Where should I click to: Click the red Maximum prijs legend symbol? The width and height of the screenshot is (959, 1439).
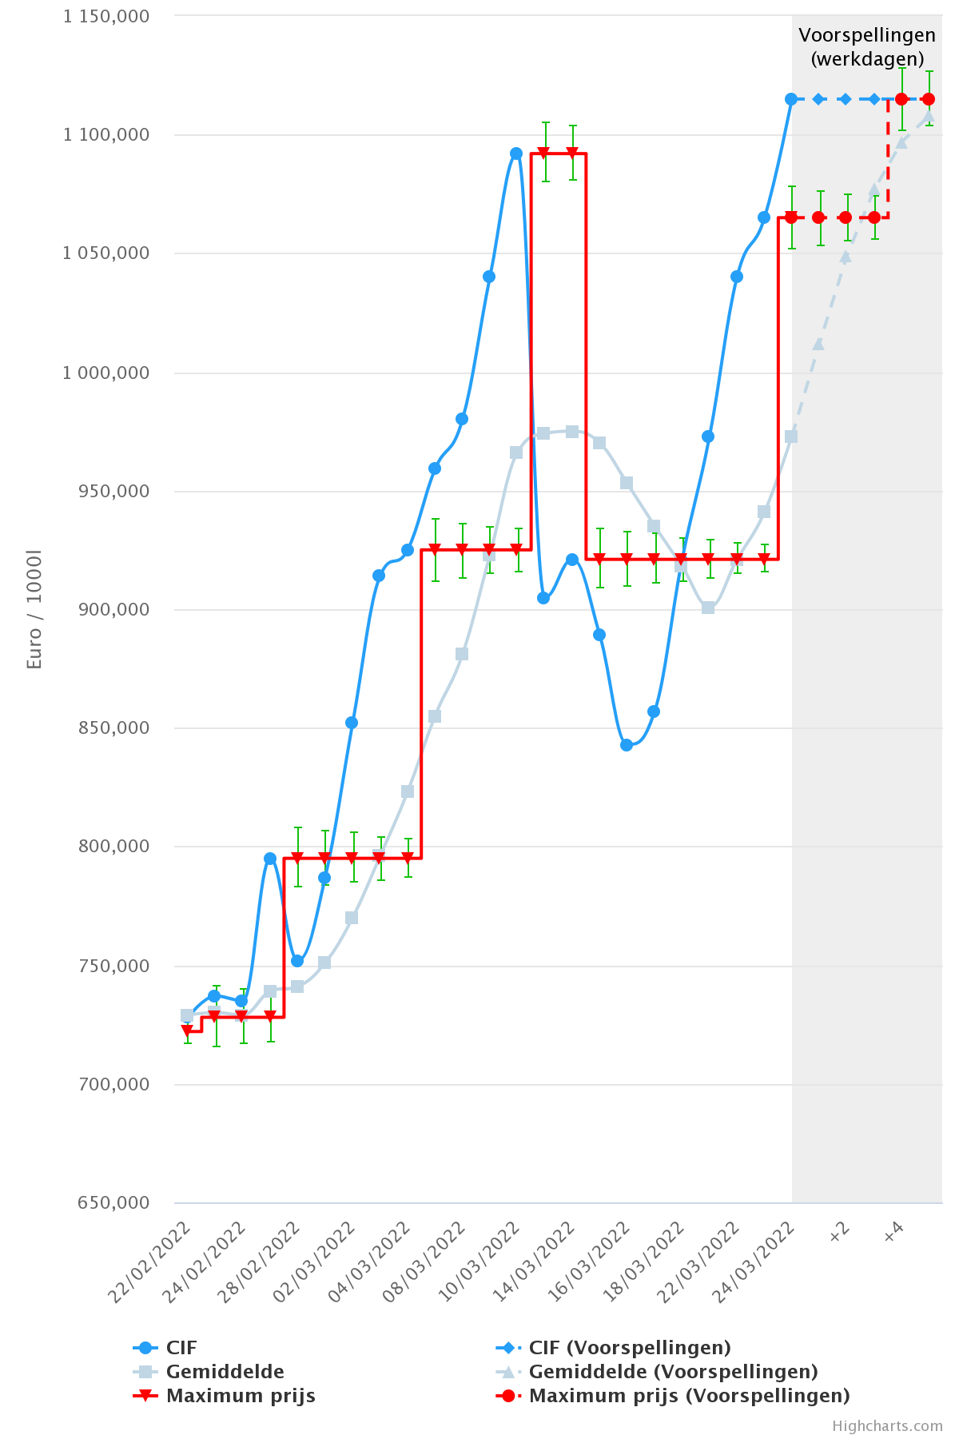[145, 1396]
